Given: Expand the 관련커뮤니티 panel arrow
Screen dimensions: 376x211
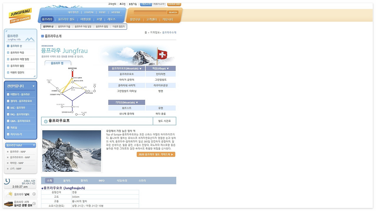Looking at the screenshot, I should click(x=33, y=86).
